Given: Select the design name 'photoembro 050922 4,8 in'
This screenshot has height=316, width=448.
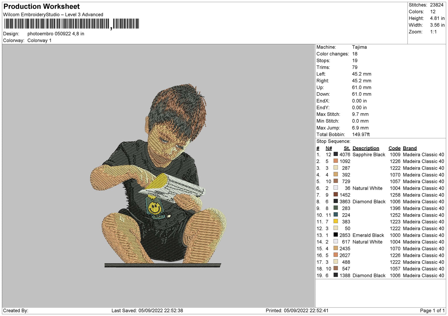Looking at the screenshot, I should [x=56, y=34].
